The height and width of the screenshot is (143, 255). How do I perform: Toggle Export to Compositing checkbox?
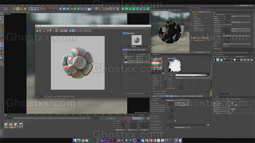tap(166, 132)
